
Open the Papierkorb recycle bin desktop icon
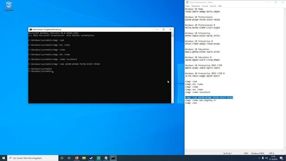[9, 6]
